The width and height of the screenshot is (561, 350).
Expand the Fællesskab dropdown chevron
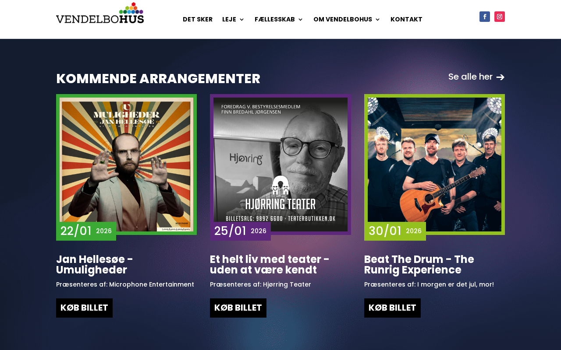pos(300,20)
